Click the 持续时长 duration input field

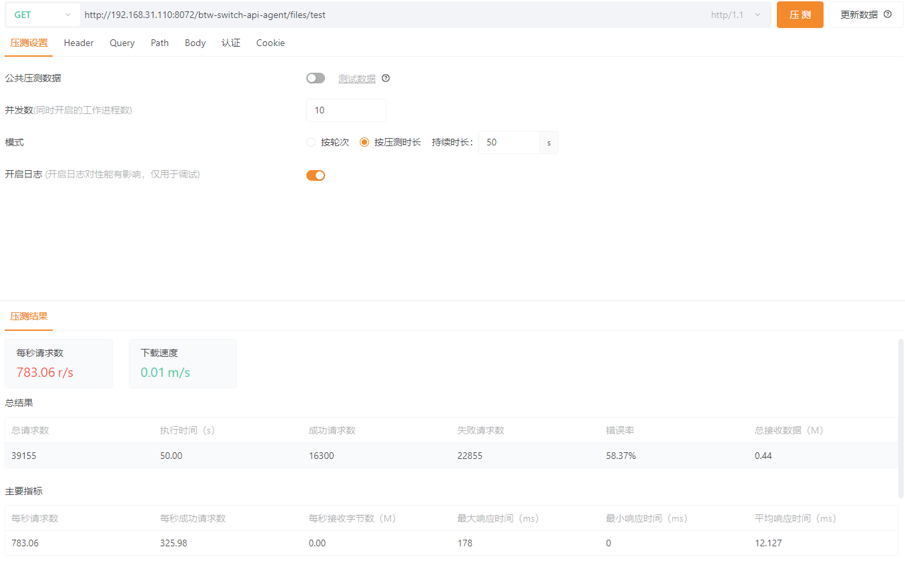(509, 142)
